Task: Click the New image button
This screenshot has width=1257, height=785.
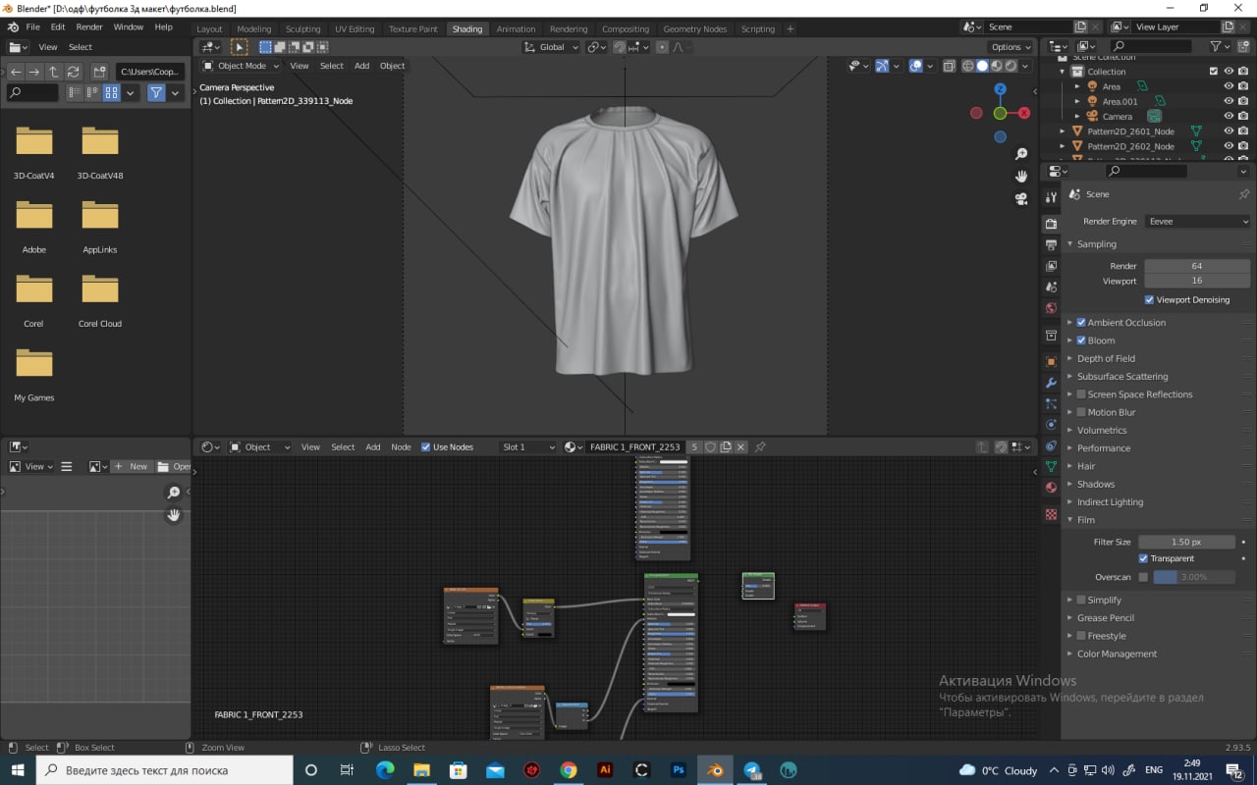Action: 132,466
